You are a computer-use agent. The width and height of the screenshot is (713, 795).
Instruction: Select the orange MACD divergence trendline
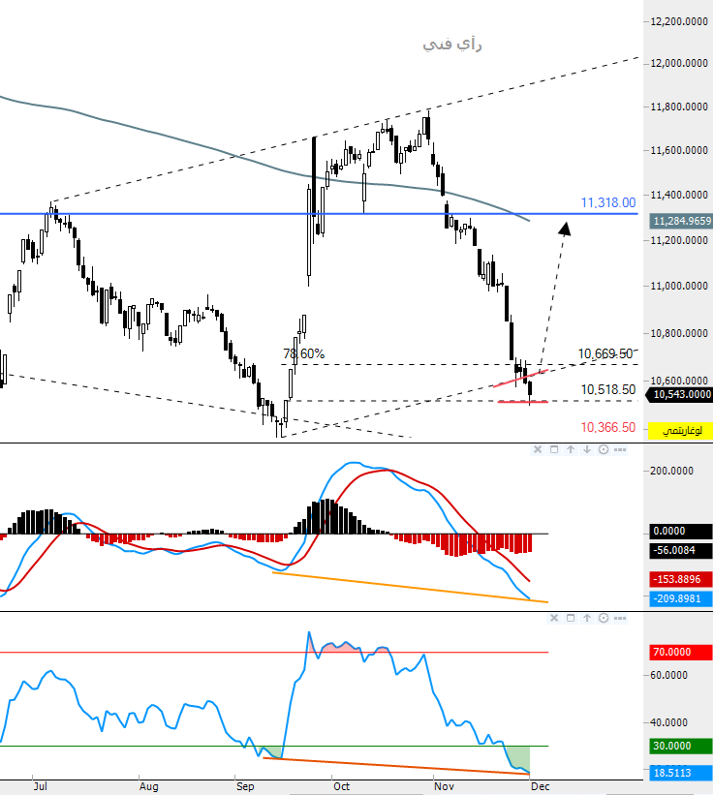click(x=410, y=587)
